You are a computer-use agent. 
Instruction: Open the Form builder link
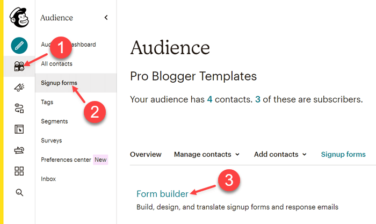coord(162,193)
